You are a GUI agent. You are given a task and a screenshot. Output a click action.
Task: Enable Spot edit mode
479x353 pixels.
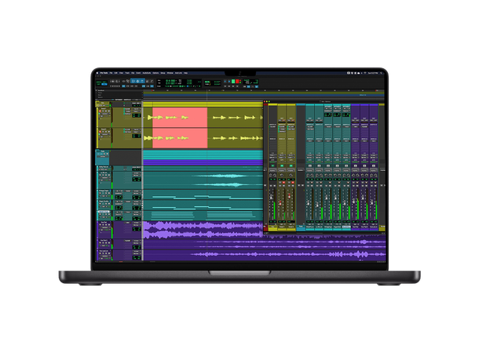pos(104,82)
